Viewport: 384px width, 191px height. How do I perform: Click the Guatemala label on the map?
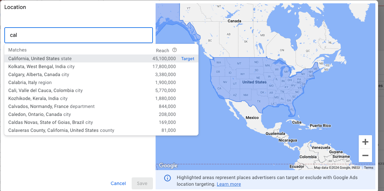tap(275, 134)
